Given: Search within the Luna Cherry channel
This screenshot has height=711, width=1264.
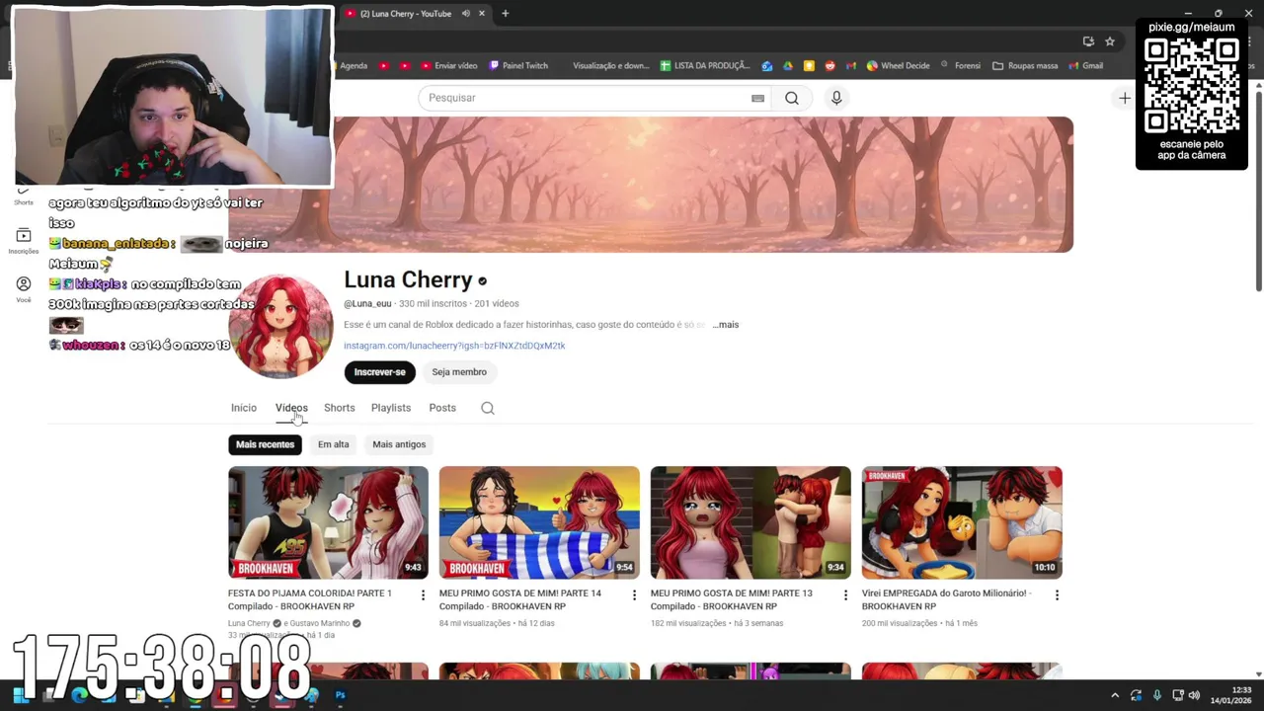Looking at the screenshot, I should (488, 408).
